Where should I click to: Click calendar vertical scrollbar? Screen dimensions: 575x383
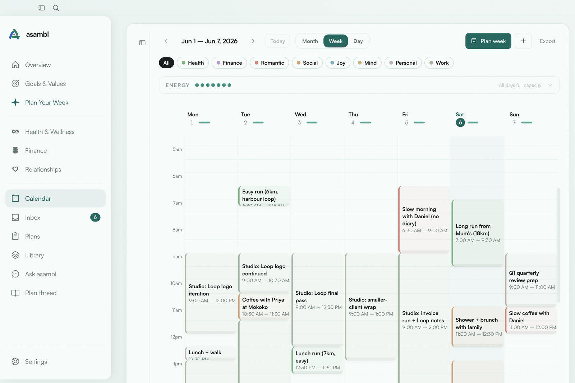[x=558, y=245]
